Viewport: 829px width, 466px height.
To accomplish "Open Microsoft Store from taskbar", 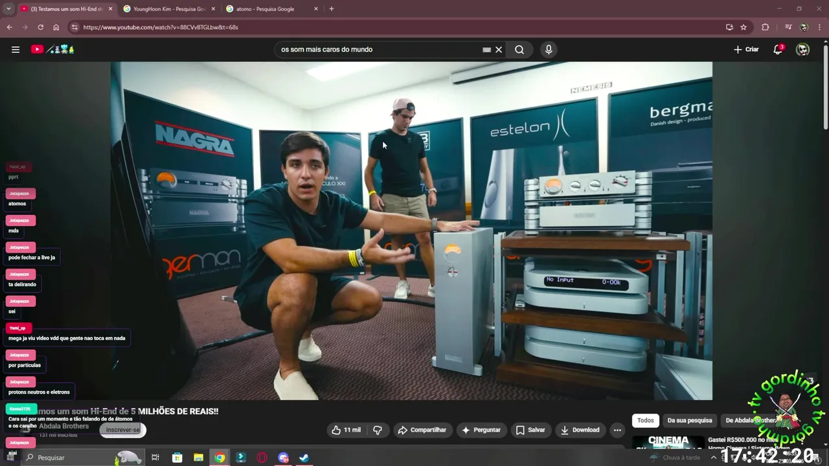I will click(x=177, y=458).
